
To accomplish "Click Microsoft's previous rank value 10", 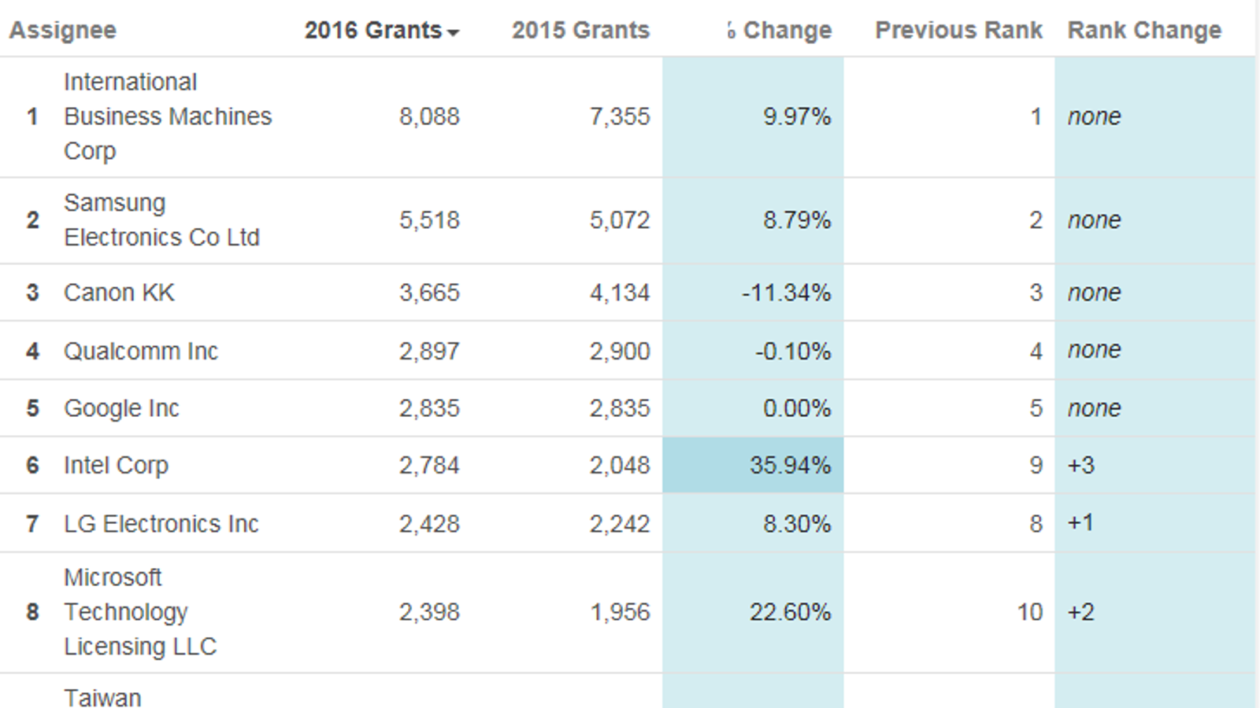I will [1030, 612].
